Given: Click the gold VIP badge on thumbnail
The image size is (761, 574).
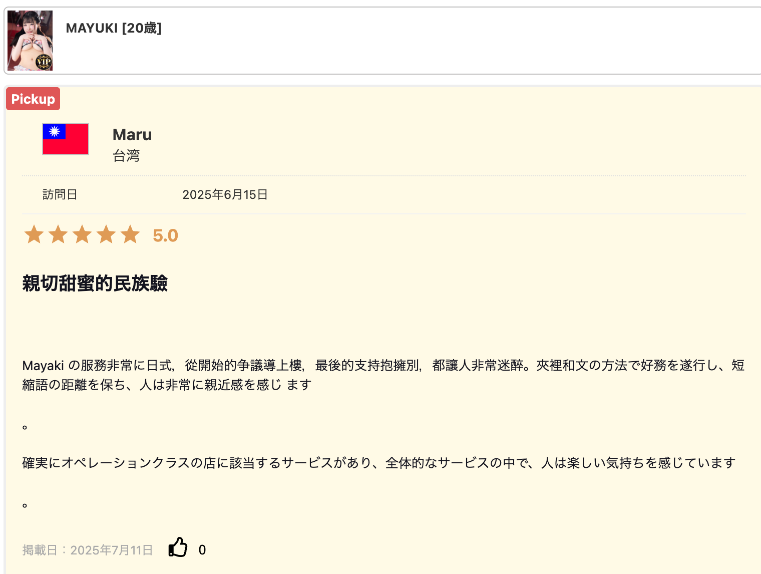Looking at the screenshot, I should (44, 62).
